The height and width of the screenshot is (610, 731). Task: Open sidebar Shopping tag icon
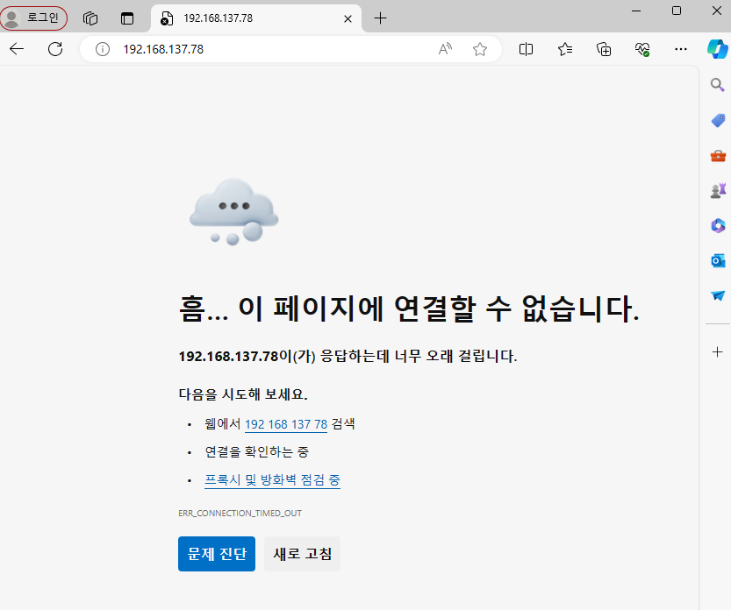click(x=718, y=120)
